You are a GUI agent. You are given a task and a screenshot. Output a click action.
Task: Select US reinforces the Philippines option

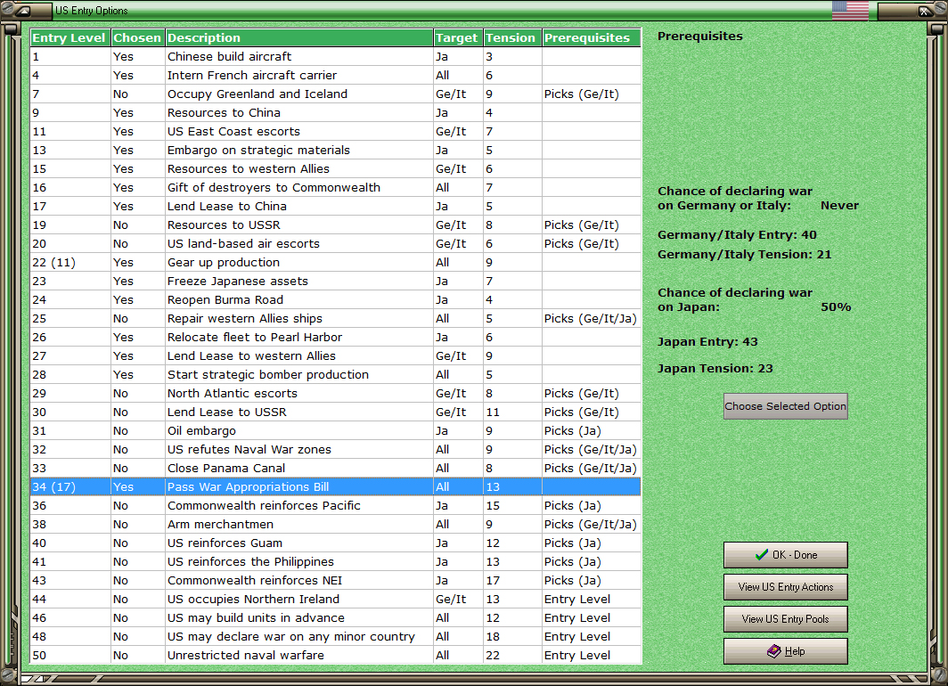[336, 562]
